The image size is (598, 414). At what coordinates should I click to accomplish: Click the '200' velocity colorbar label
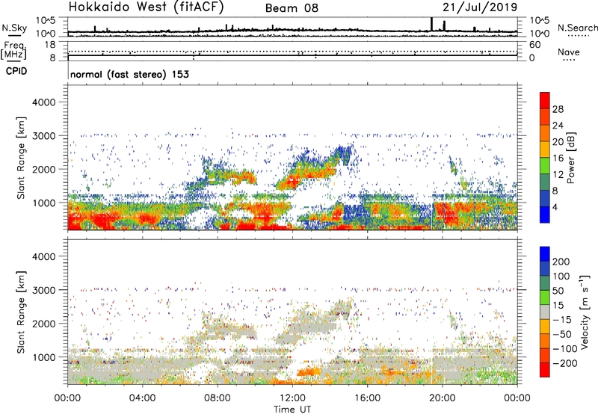point(561,262)
